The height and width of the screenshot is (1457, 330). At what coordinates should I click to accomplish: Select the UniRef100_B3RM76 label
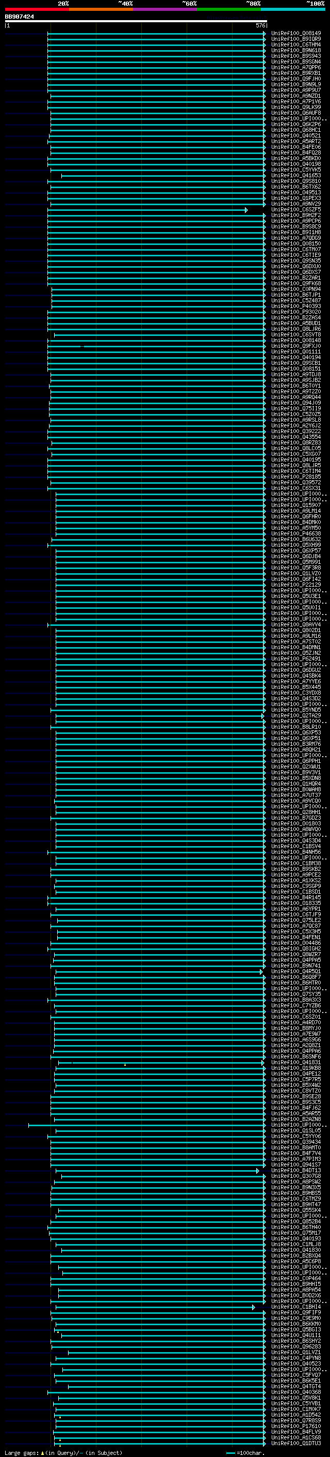[x=296, y=744]
